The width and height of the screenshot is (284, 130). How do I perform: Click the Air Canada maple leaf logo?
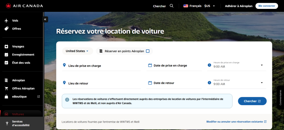(x=8, y=6)
